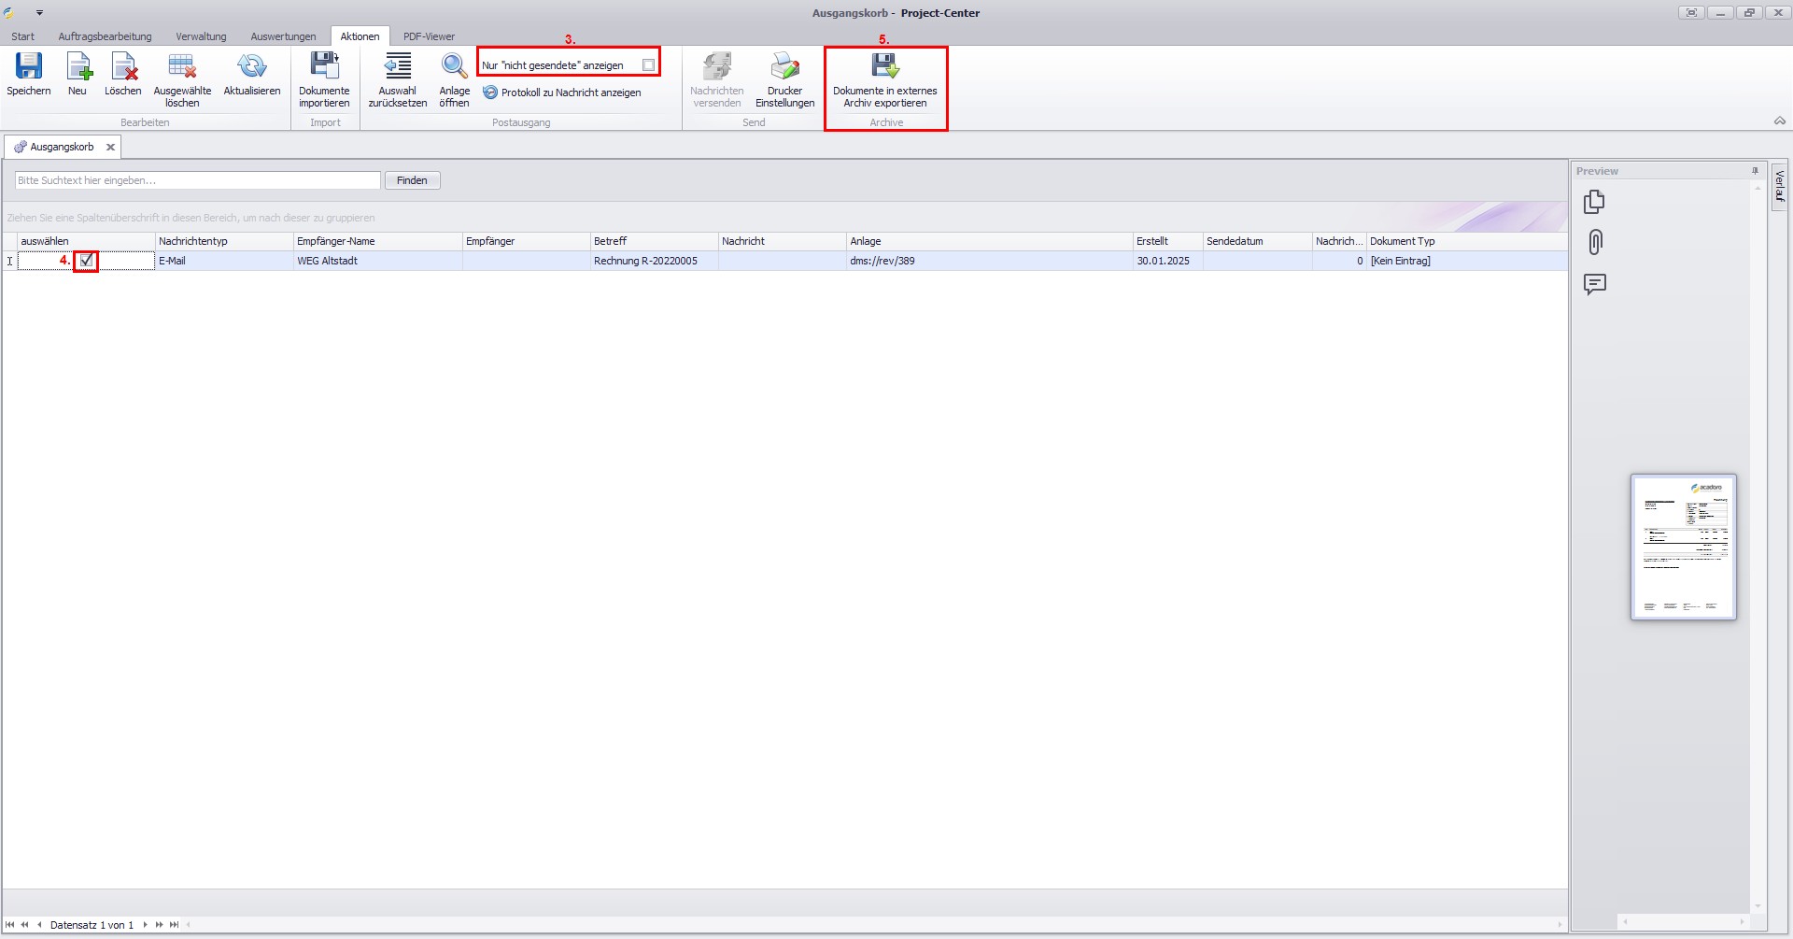Image resolution: width=1793 pixels, height=939 pixels.
Task: Open attachment with Anlage öffnen
Action: click(x=455, y=67)
